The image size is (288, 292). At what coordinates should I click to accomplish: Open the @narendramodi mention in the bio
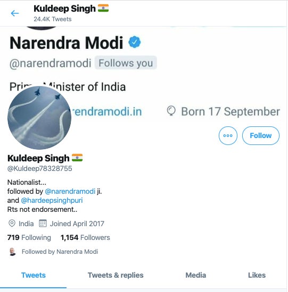(70, 192)
